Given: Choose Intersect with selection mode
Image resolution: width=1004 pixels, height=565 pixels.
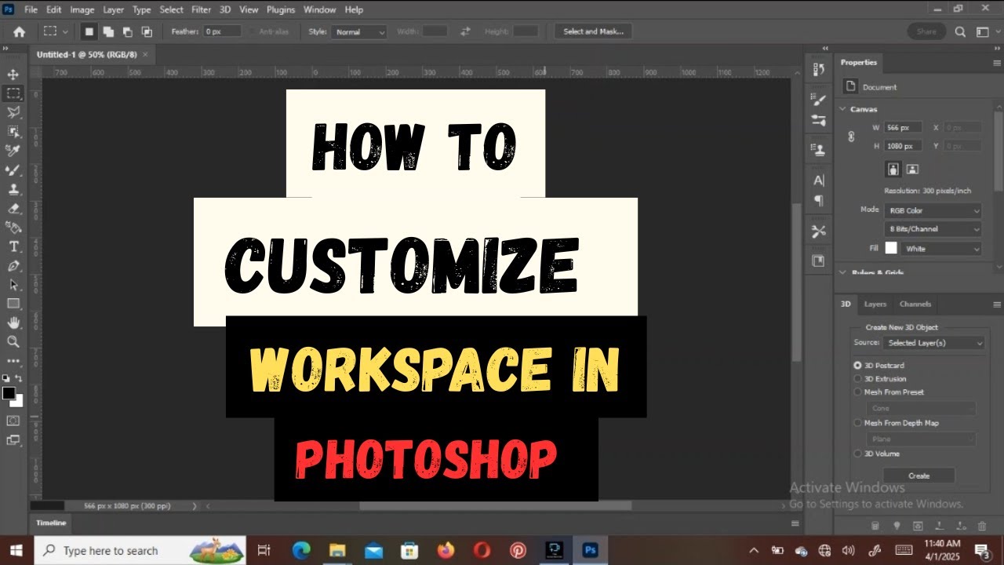Looking at the screenshot, I should pos(147,31).
